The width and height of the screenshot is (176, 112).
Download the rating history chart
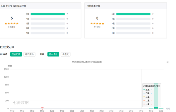click(x=168, y=62)
